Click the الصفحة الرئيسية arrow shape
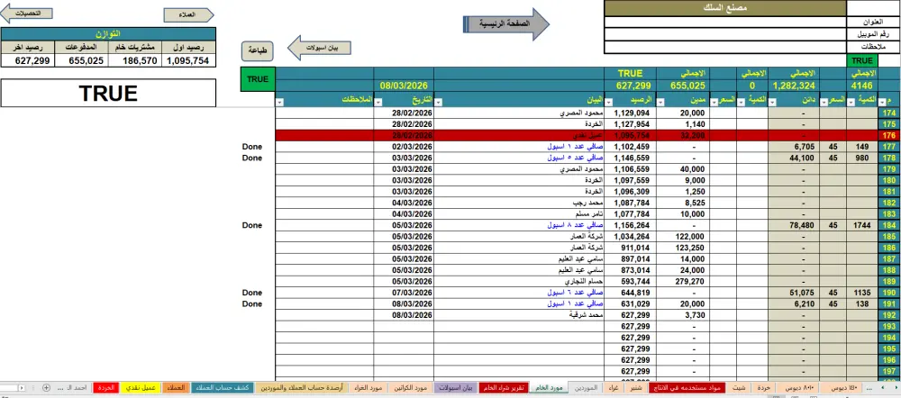 506,24
